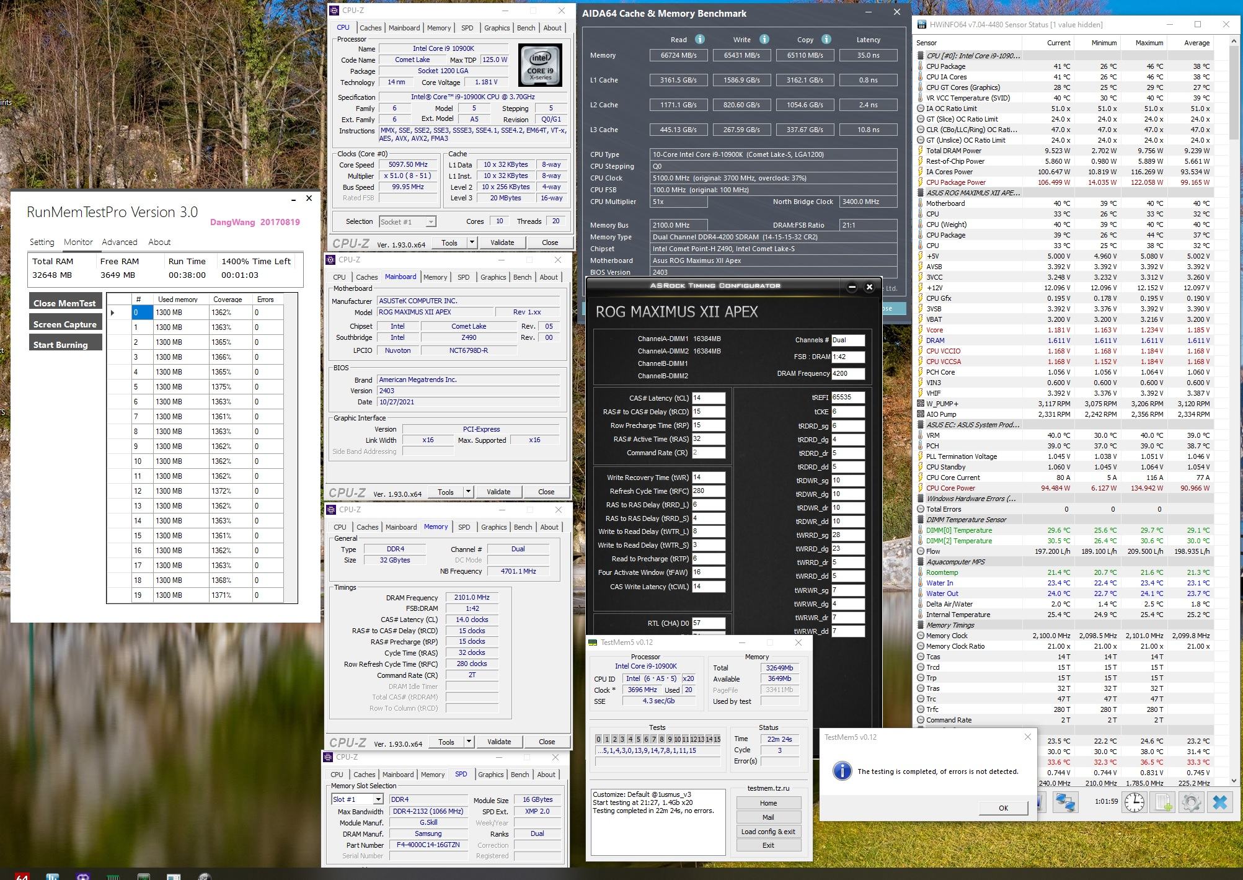Open Tools dropdown arrow in top CPU-Z window
The height and width of the screenshot is (880, 1243).
(472, 242)
